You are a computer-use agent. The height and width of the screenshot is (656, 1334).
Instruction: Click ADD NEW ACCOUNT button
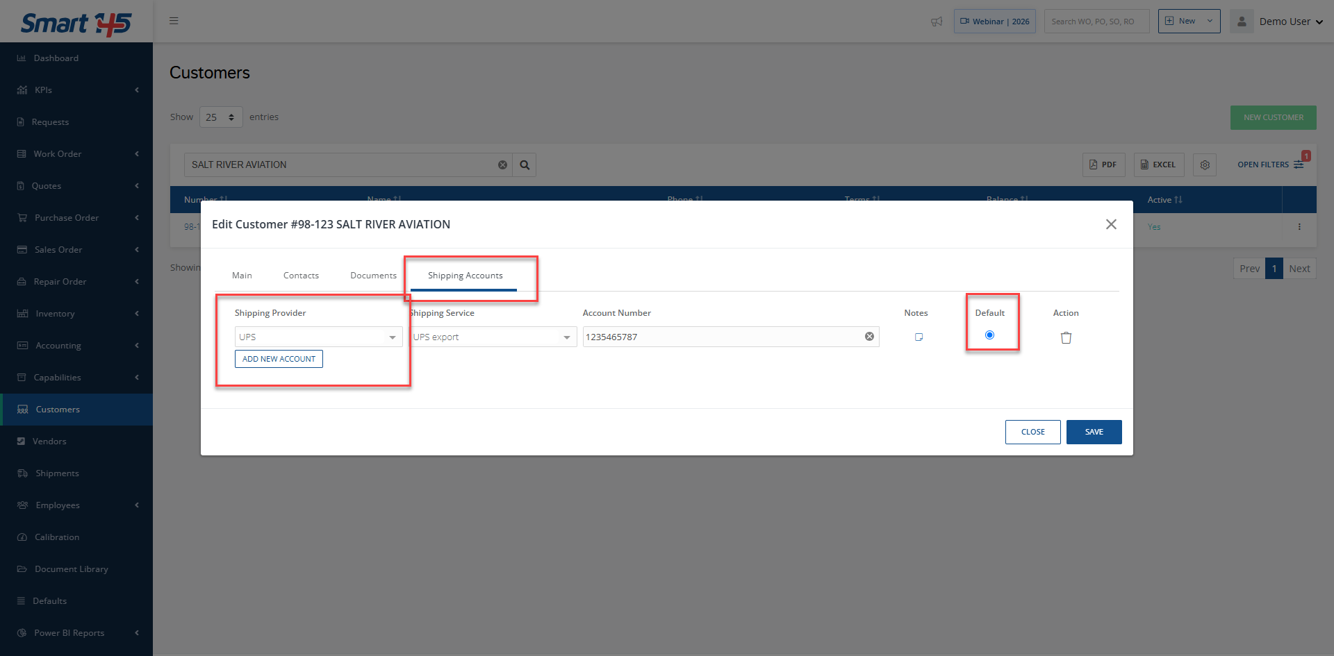tap(279, 359)
